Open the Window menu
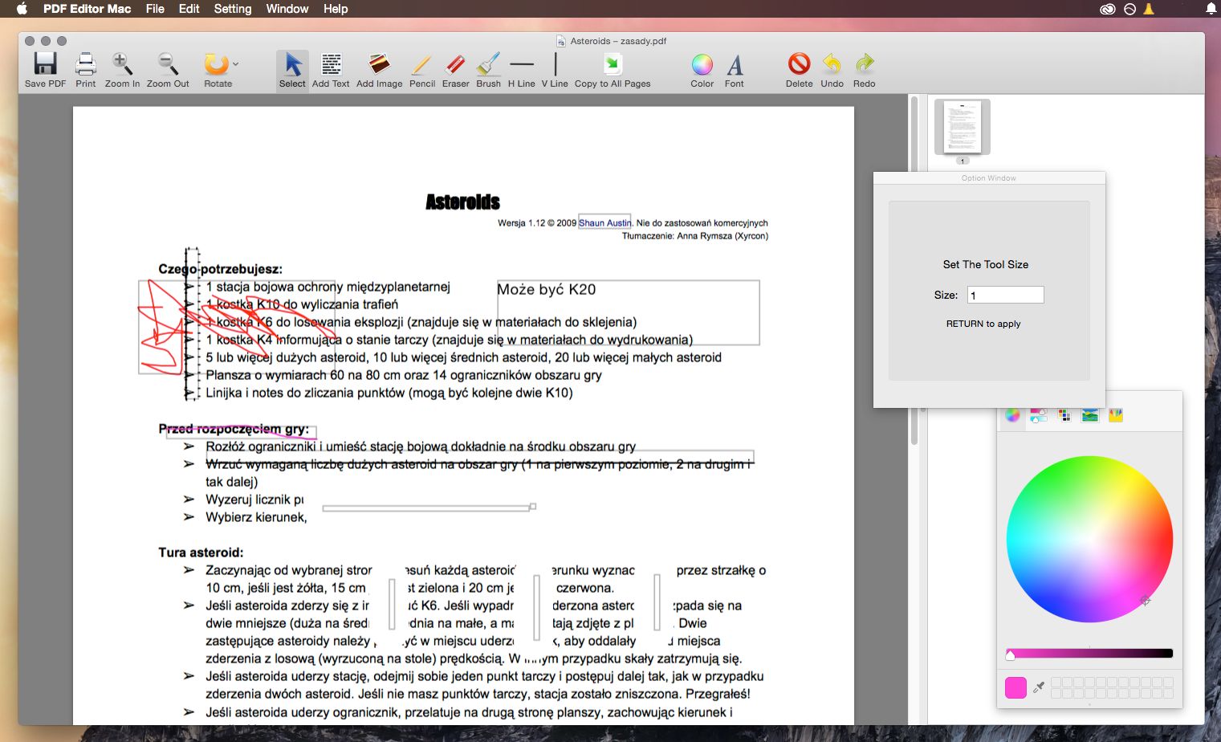The image size is (1221, 742). (x=287, y=9)
